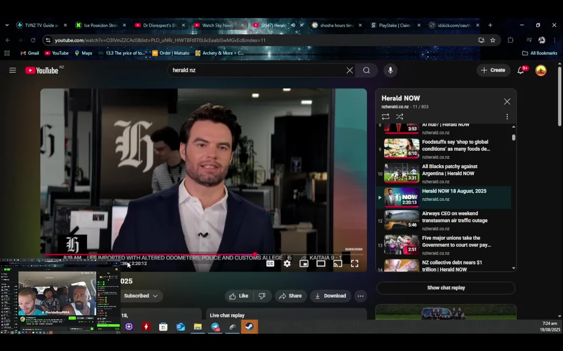Switch to theater mode
Viewport: 563px width, 351px height.
[321, 264]
